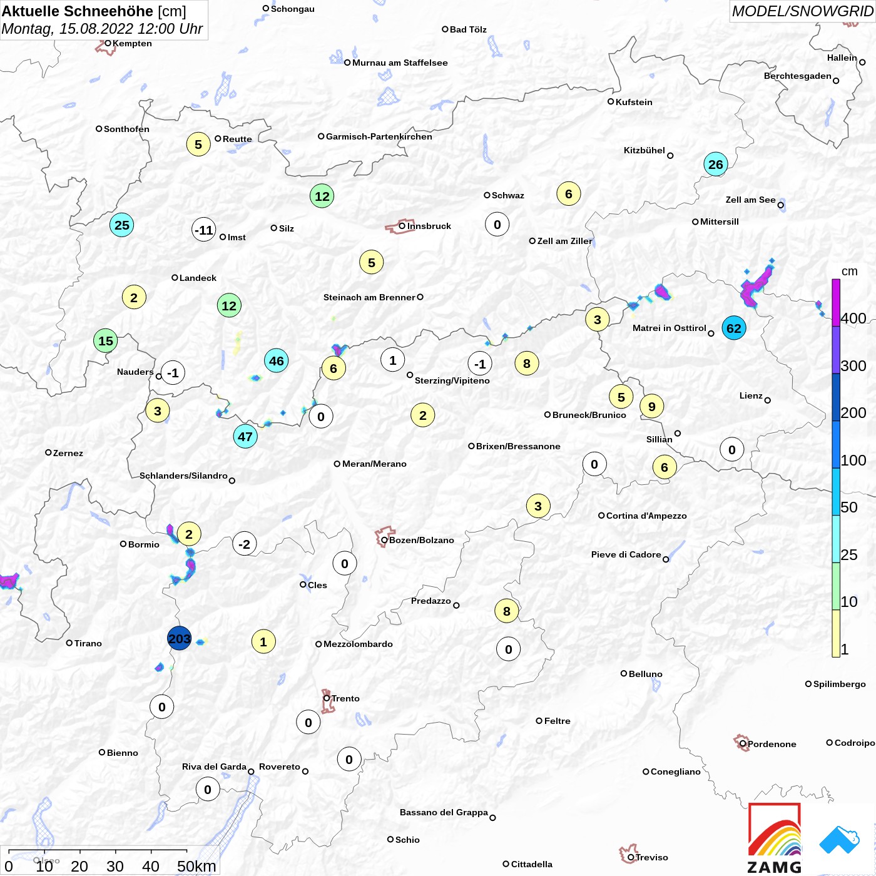The height and width of the screenshot is (876, 876).
Task: Select the 12 cm marker below Garmisch-Partenkirchen
Action: click(322, 196)
